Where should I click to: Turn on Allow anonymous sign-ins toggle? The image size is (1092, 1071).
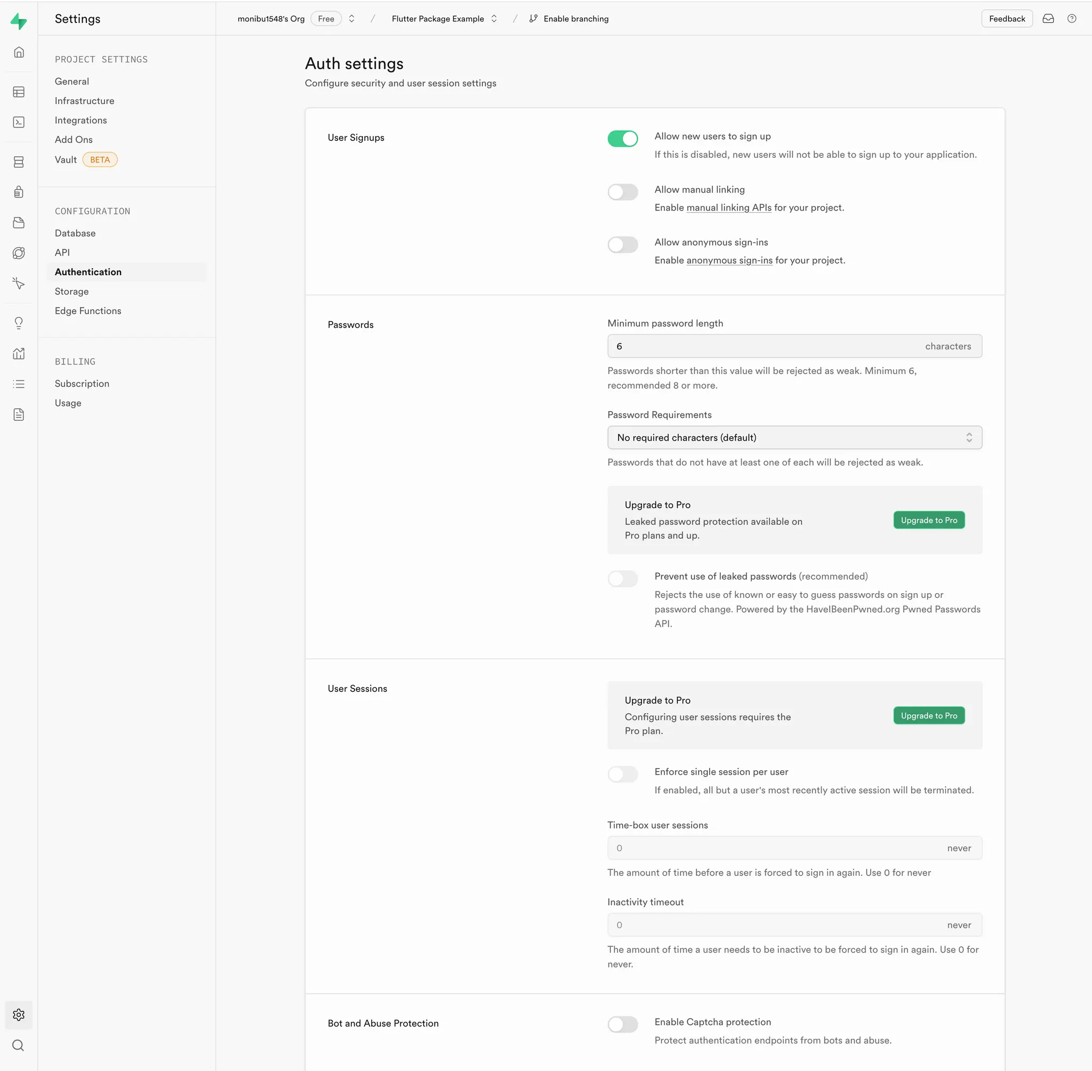pyautogui.click(x=622, y=245)
